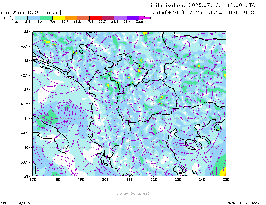Click the magenta arrow at legend's right end
266x205 pixels.
click(x=145, y=17)
